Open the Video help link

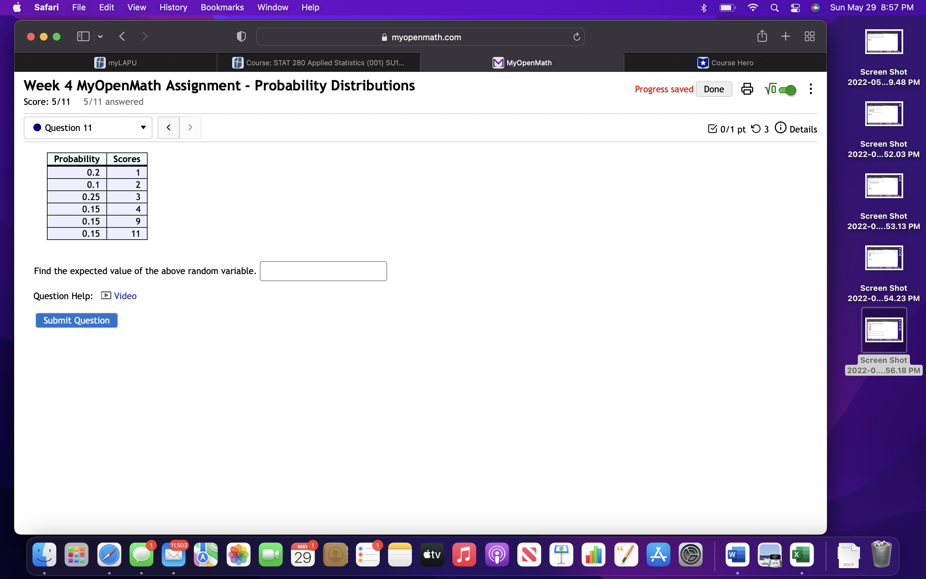click(x=125, y=296)
